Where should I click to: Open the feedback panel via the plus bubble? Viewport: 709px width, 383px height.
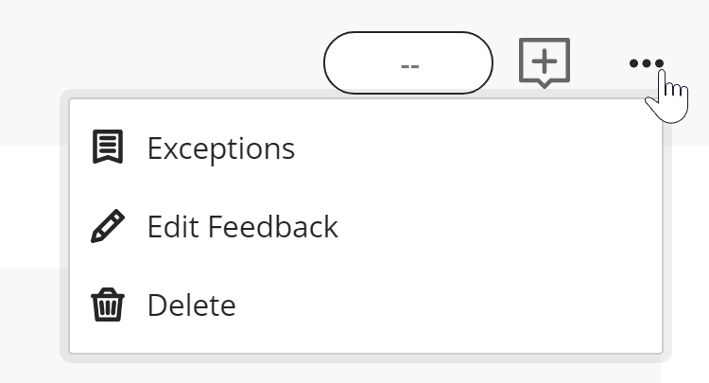point(545,62)
